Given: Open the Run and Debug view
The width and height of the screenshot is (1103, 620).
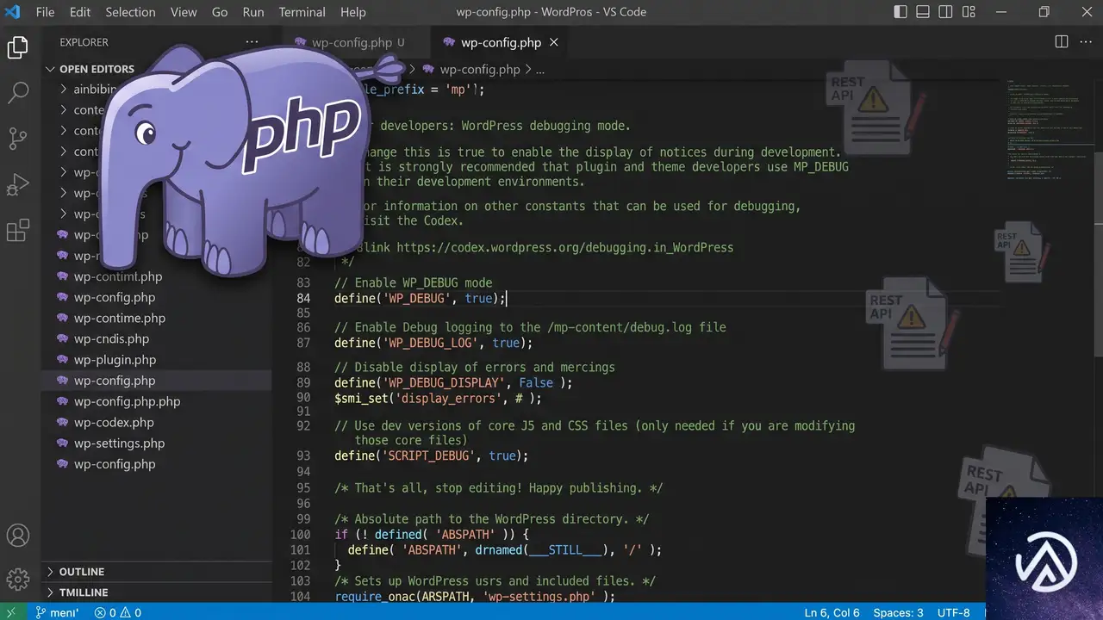Looking at the screenshot, I should coord(18,184).
